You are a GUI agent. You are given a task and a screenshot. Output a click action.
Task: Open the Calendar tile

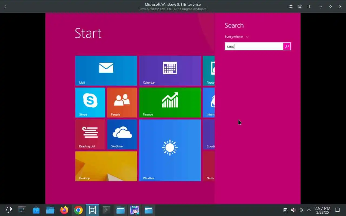point(170,71)
